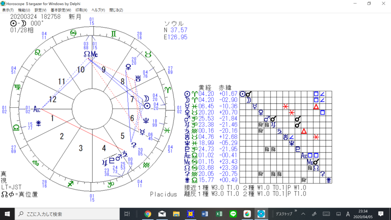Viewport: 391px width, 220px height.
Task: Click the Sun glyph inside the chart wheel
Action: click(x=147, y=106)
